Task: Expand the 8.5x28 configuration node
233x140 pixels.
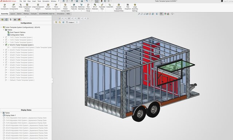Action: point(4,65)
